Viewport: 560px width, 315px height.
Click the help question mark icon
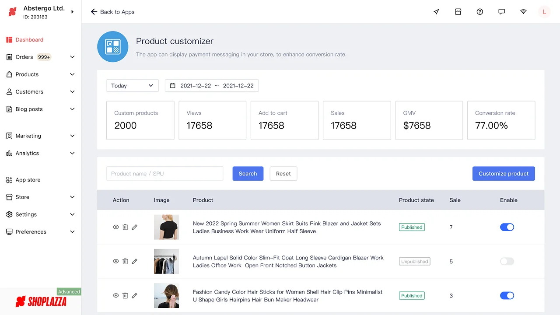[x=480, y=12]
